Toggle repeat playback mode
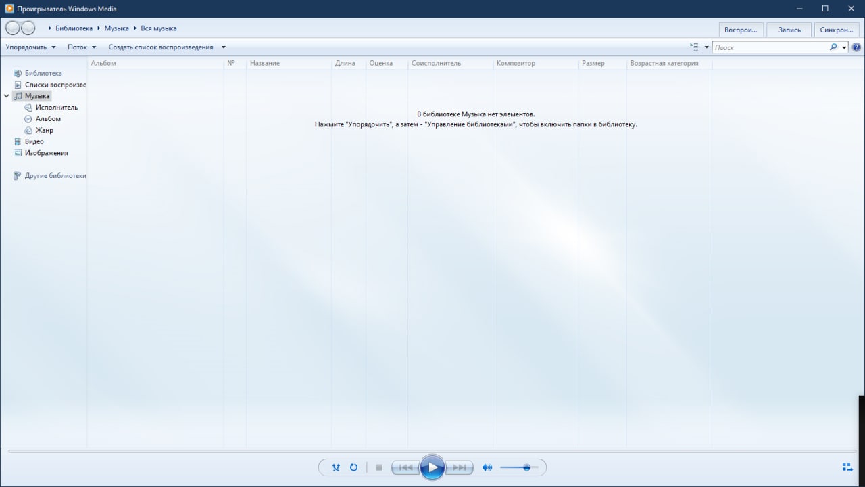This screenshot has width=865, height=487. (x=353, y=467)
